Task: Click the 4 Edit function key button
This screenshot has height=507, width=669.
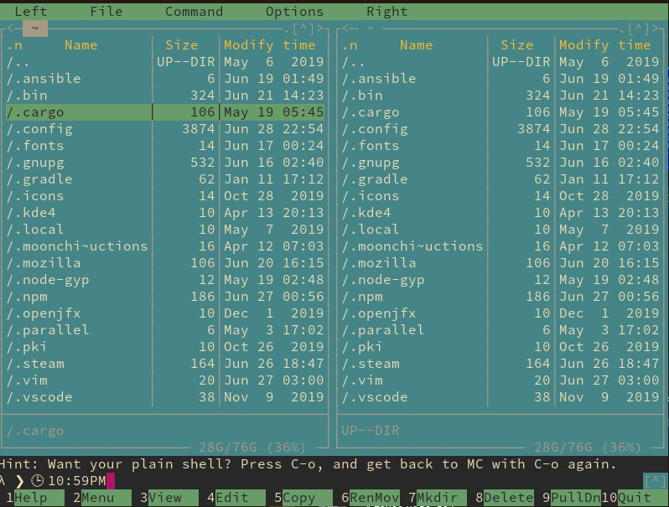Action: coord(236,498)
